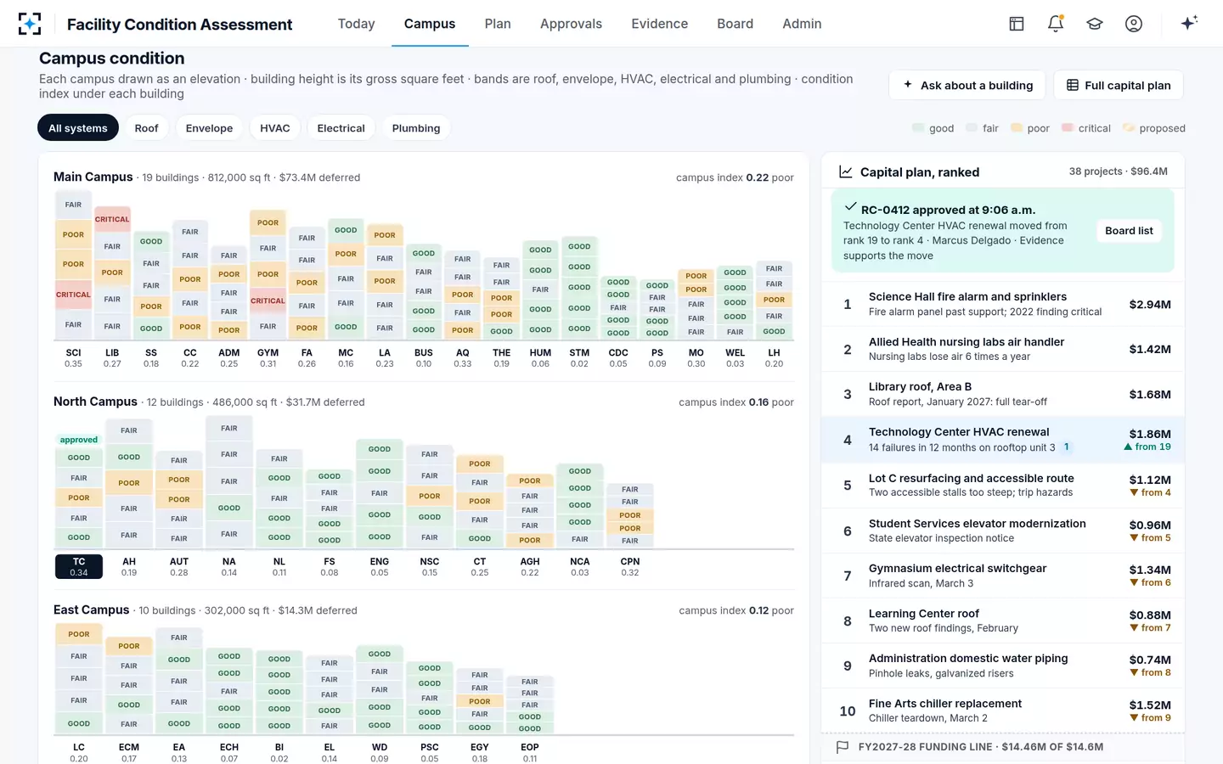Screen dimensions: 1223x764
Task: Filter by Plumbing system chip
Action: click(x=416, y=128)
